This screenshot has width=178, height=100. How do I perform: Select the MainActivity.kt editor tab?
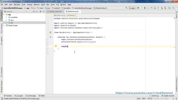tap(73, 12)
